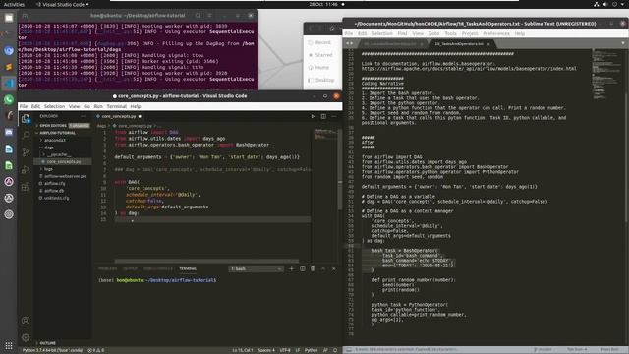Open the Files app from the Ubuntu dock
This screenshot has height=354, width=629.
point(9,18)
